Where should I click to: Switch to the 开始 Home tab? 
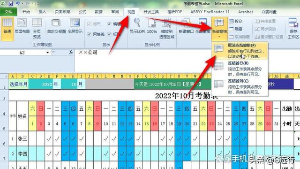[26, 12]
